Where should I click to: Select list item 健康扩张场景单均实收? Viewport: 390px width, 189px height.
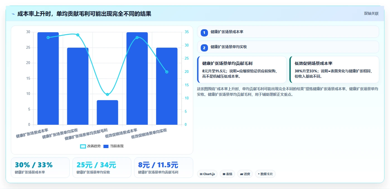pos(288,47)
